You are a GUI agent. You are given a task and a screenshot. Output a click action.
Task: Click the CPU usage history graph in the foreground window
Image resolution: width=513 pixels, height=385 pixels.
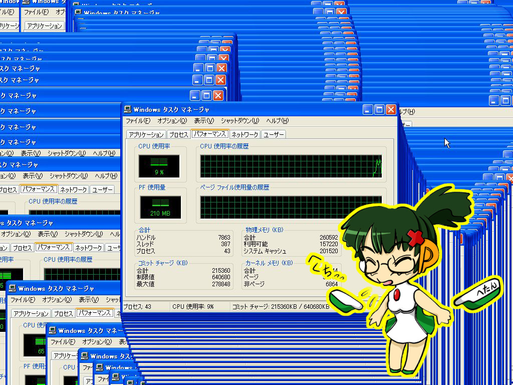[291, 166]
